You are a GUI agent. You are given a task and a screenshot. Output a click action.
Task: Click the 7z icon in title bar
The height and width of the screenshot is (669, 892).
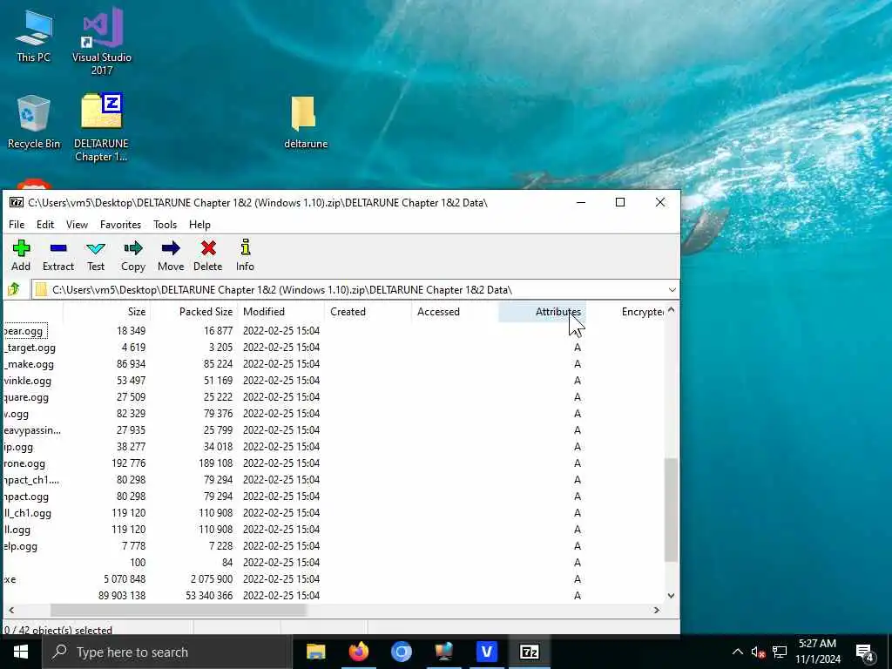pyautogui.click(x=17, y=202)
